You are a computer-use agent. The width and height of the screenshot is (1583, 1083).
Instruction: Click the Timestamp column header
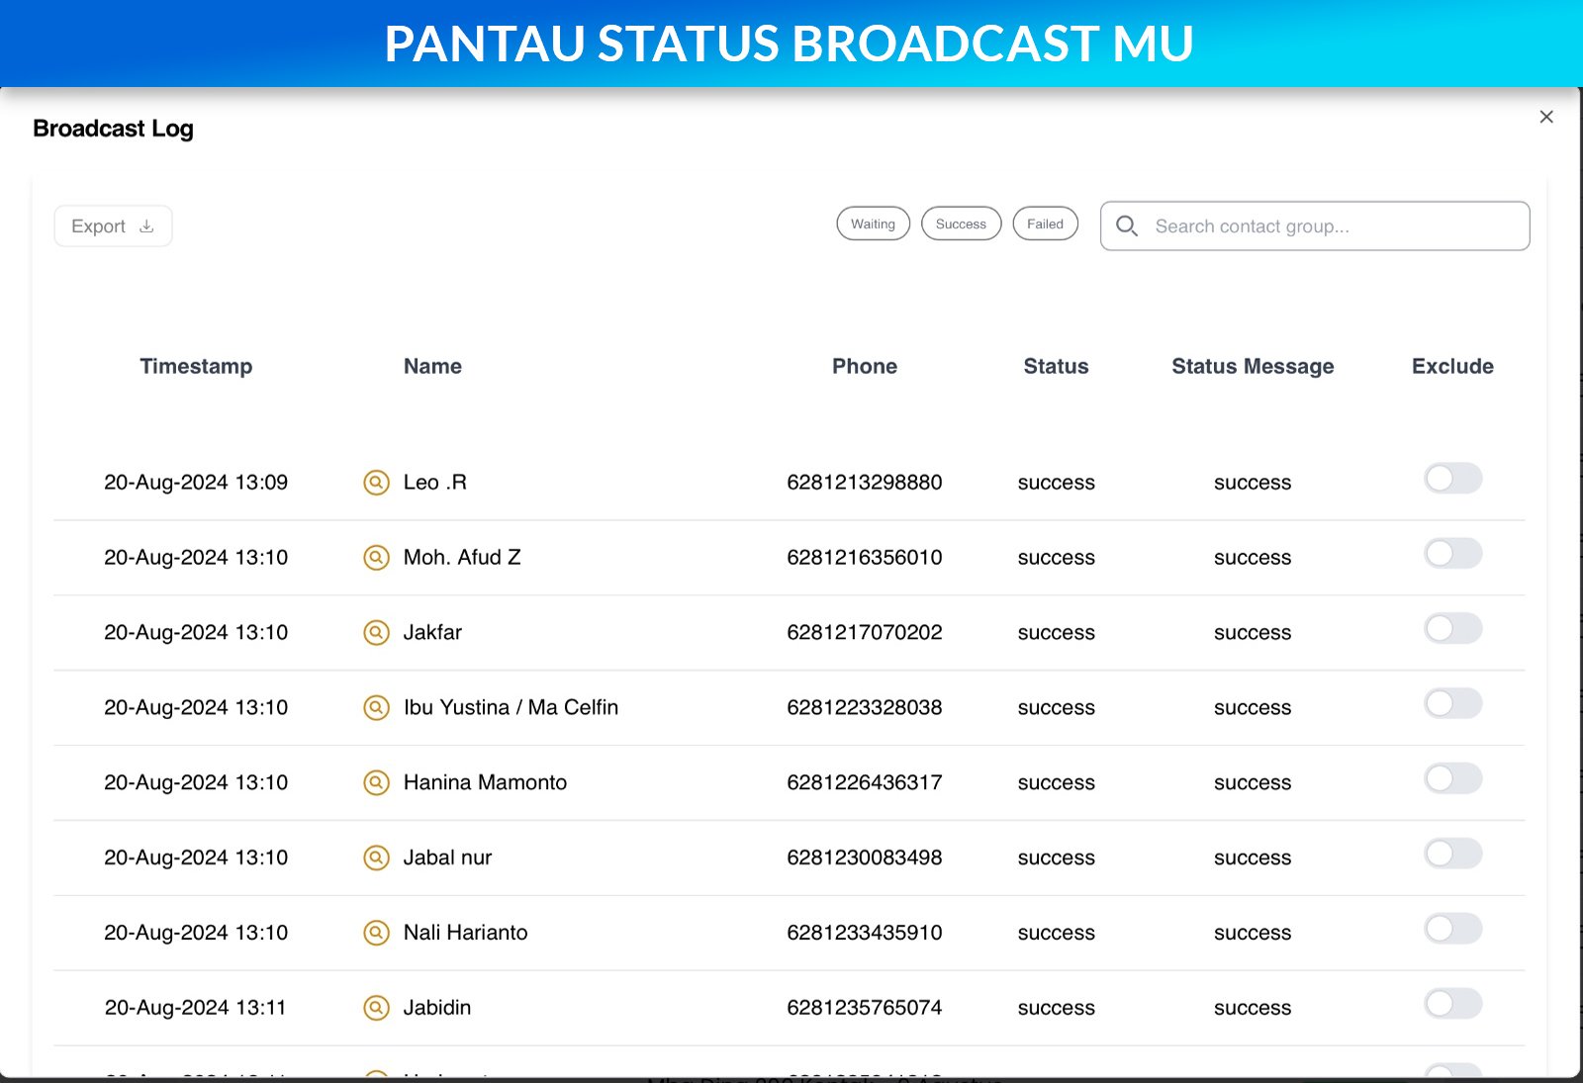[x=196, y=367]
